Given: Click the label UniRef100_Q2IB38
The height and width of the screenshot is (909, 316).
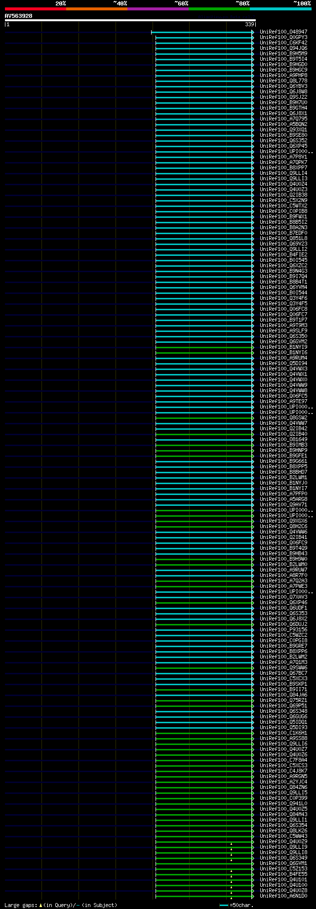Looking at the screenshot, I should pyautogui.click(x=283, y=195).
